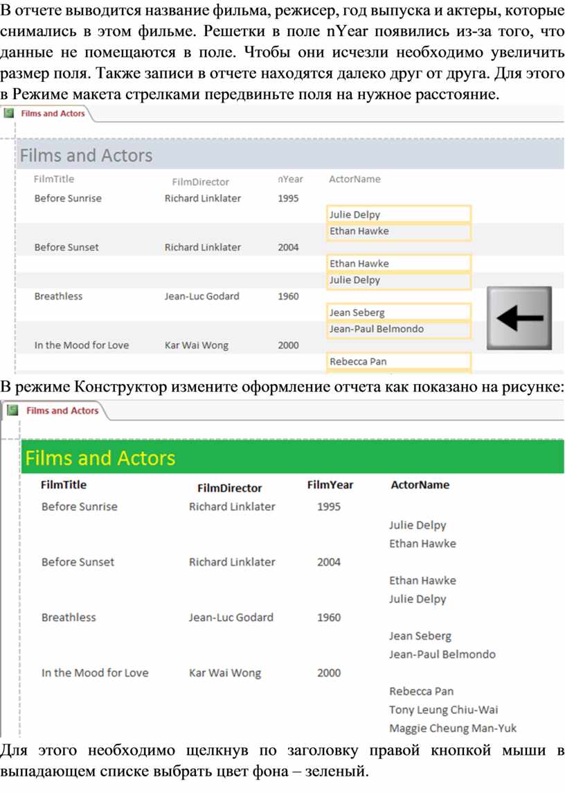Select boxed Rebecca Pan actor field
This screenshot has height=793, width=565.
pos(399,362)
